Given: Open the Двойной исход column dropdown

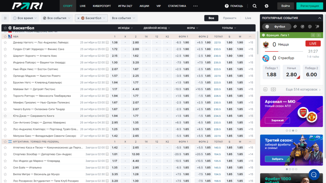Looking at the screenshot, I should 157,28.
